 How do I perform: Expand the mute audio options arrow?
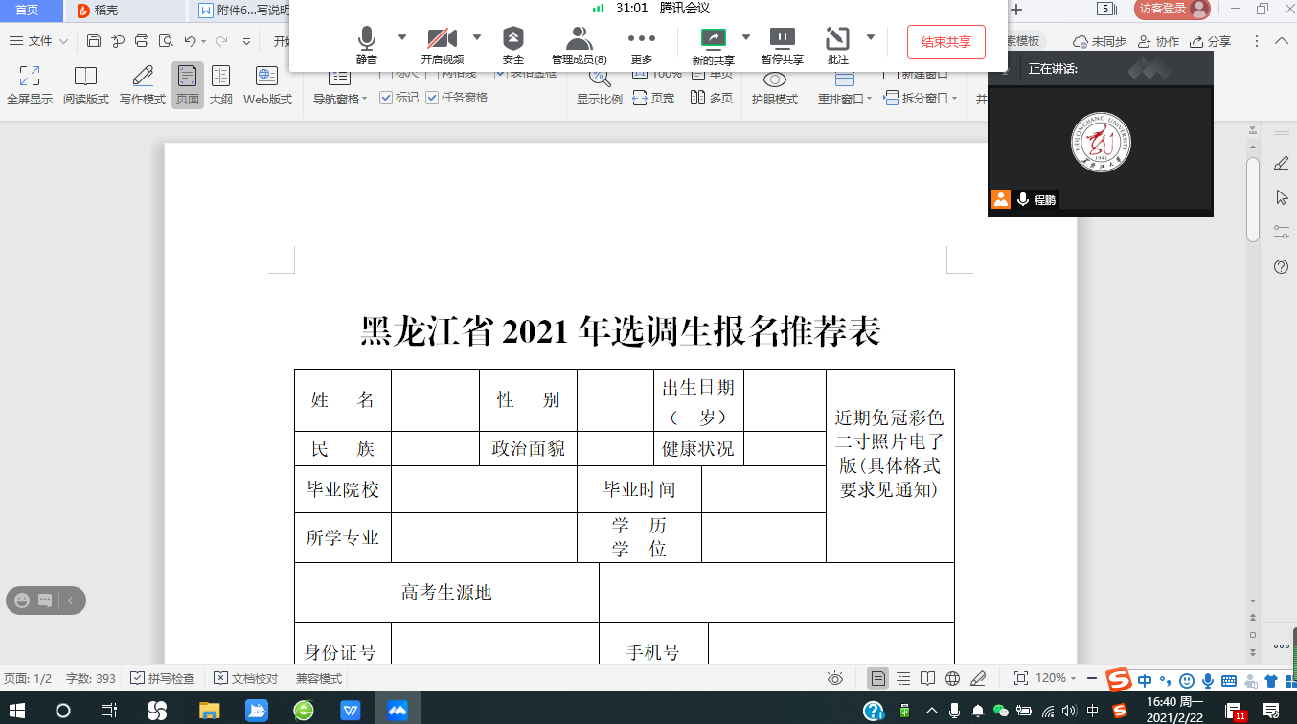tap(401, 37)
